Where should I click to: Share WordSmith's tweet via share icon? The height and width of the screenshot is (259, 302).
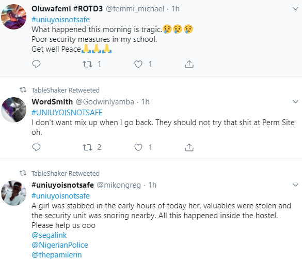click(x=189, y=147)
